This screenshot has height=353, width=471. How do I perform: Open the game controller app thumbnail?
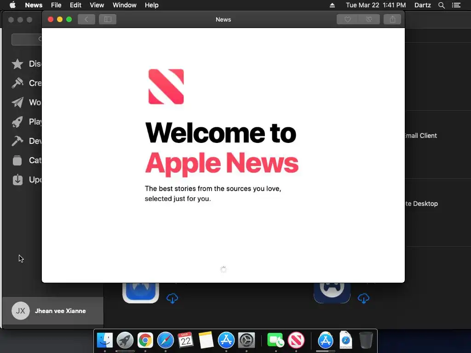[x=332, y=293]
